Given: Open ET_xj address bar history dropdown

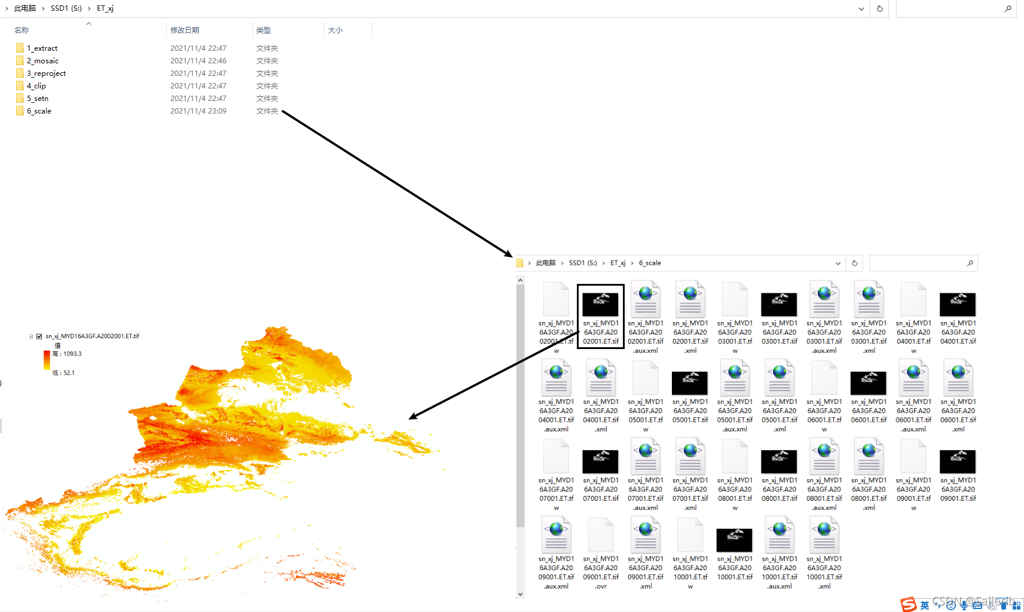Looking at the screenshot, I should (861, 9).
